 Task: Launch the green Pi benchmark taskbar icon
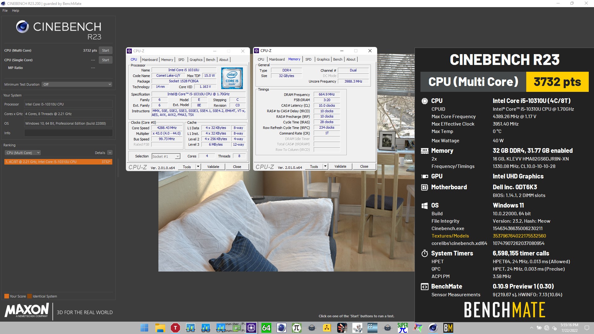296,328
